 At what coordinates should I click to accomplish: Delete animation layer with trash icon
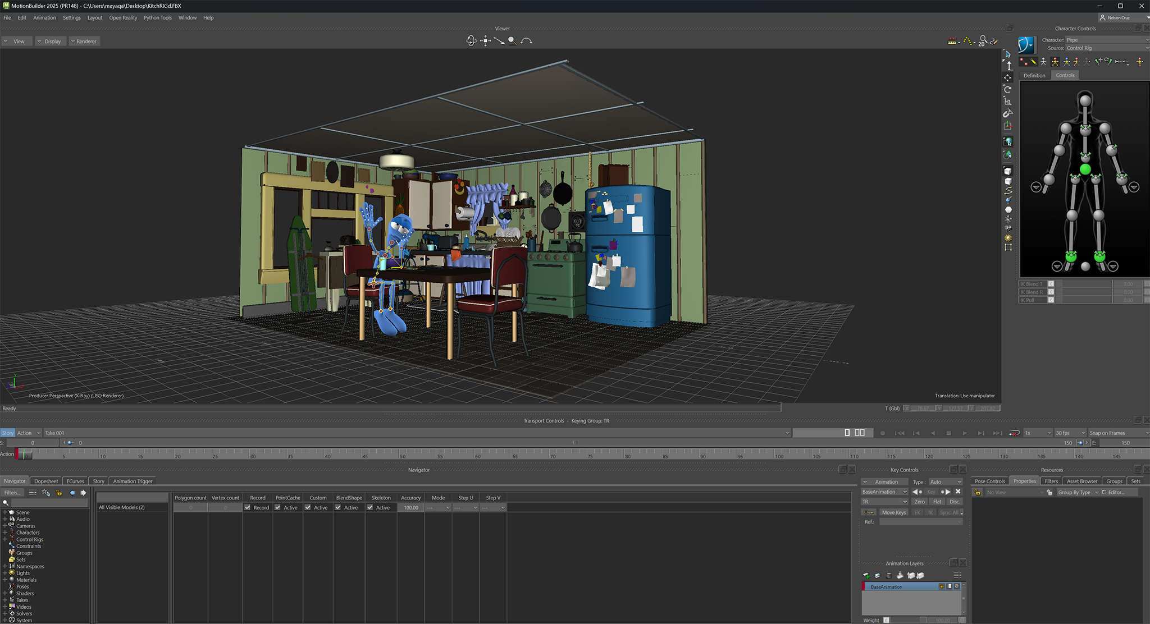pyautogui.click(x=888, y=575)
